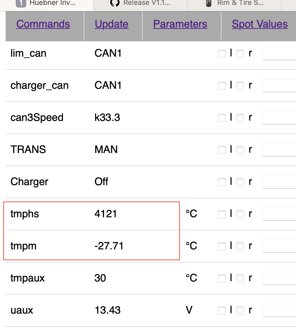Viewport: 296px width, 331px height.
Task: Check the "r" checkbox for tmpaux
Action: [240, 279]
